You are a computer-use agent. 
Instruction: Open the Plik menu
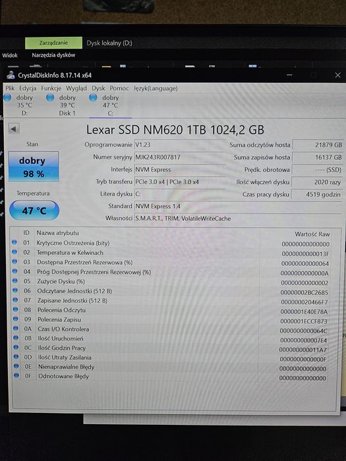(x=10, y=88)
